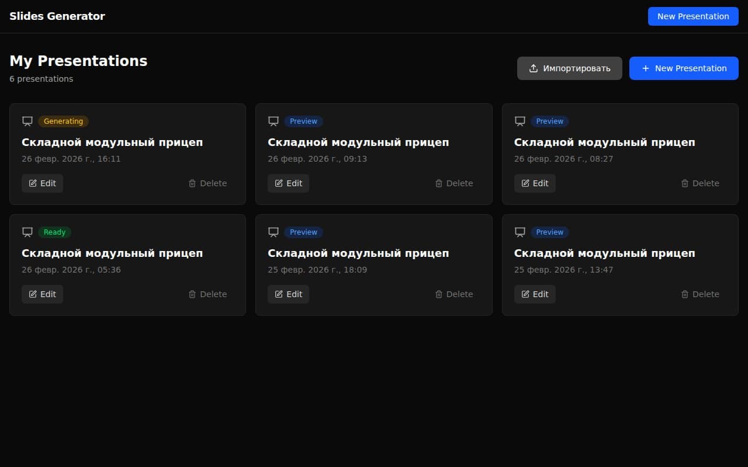This screenshot has width=748, height=467.
Task: Click the Preview badge on the middle top card
Action: pos(303,121)
